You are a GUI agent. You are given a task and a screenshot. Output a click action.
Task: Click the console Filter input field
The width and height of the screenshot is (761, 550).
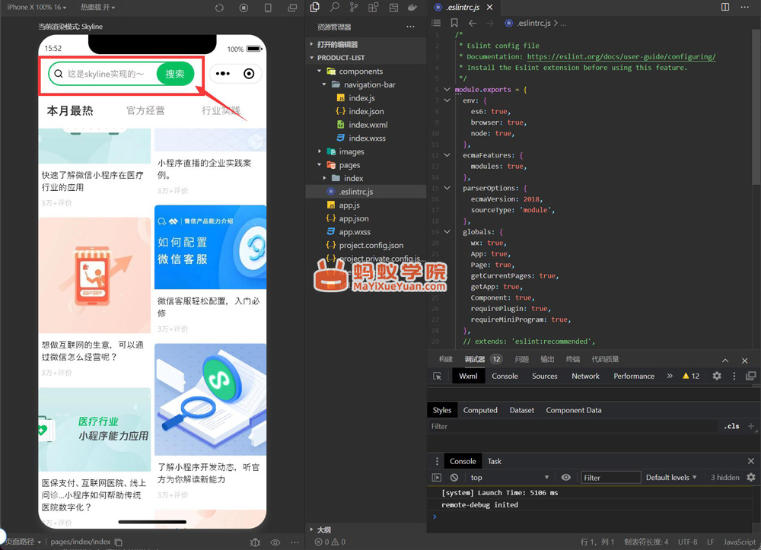point(611,477)
